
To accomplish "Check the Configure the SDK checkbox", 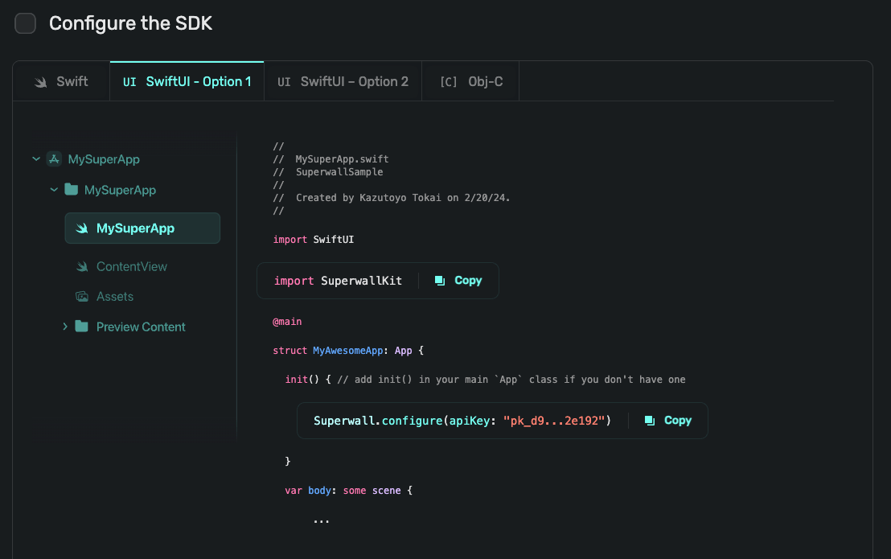I will click(25, 23).
